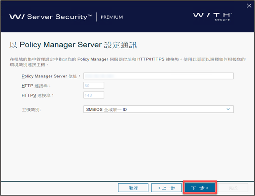This screenshot has width=255, height=196.
Task: Close the installer window with X
Action: (249, 5)
